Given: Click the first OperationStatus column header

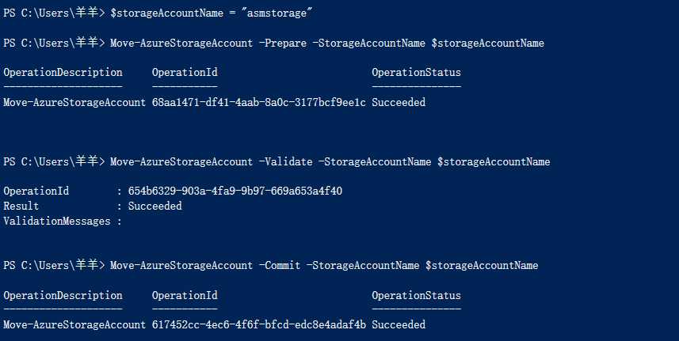Looking at the screenshot, I should [x=416, y=72].
